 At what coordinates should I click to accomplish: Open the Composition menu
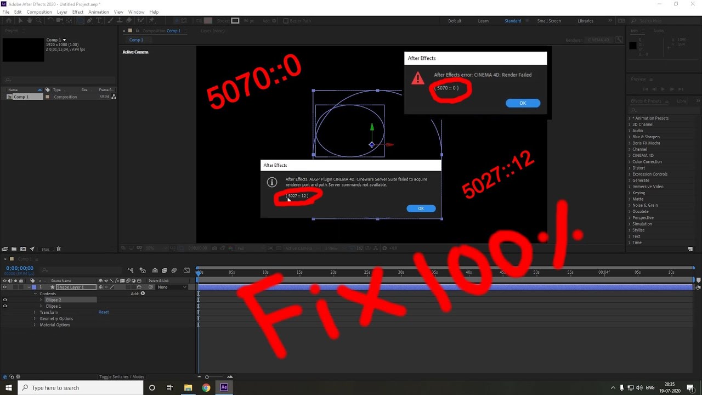pos(39,12)
